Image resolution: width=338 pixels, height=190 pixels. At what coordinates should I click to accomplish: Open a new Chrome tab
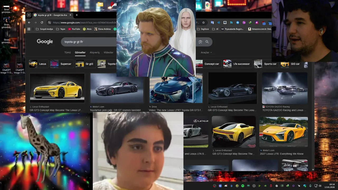point(77,15)
